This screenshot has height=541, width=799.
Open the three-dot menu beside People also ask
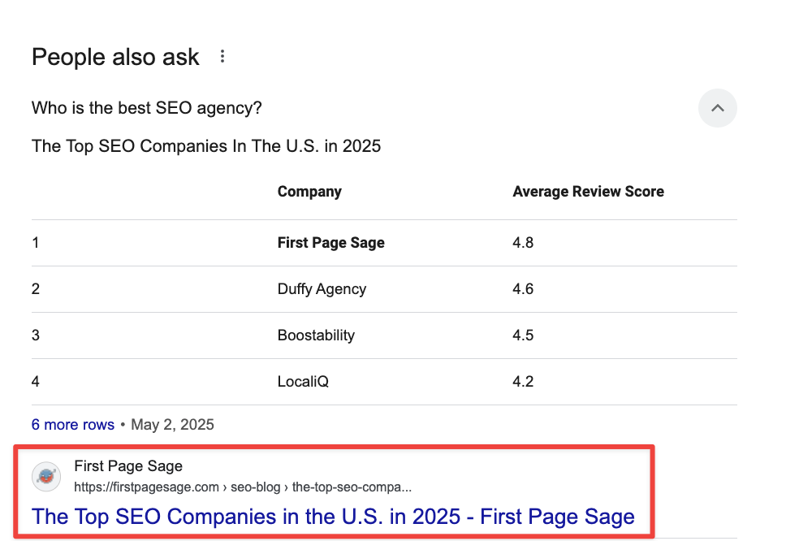coord(222,57)
